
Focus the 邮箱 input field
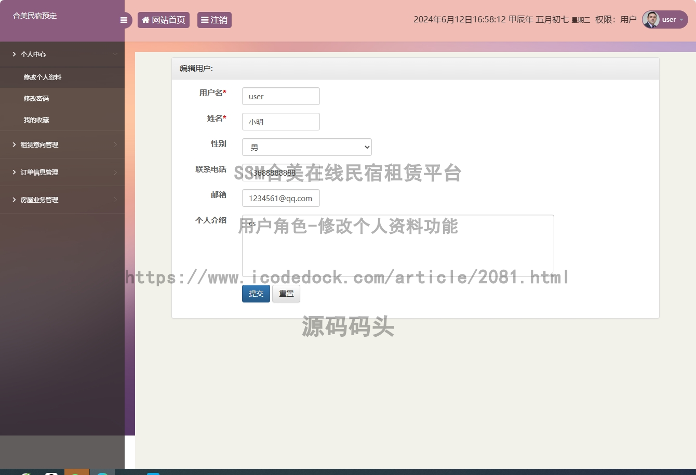(281, 198)
